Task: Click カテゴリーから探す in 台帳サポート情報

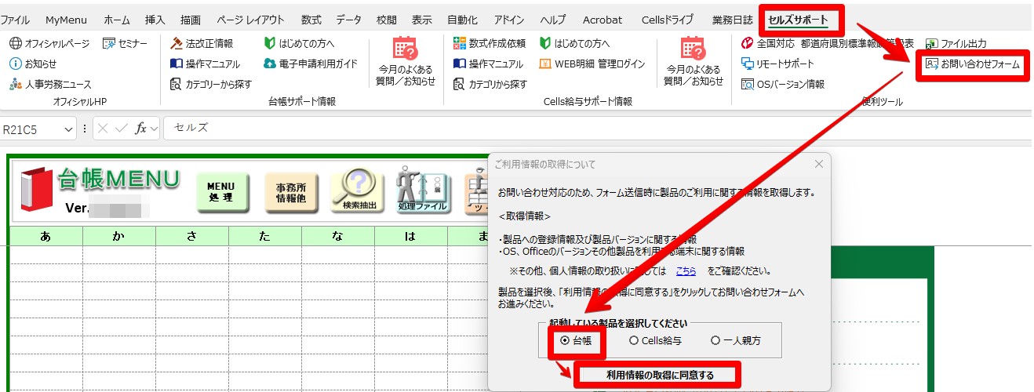Action: (211, 84)
